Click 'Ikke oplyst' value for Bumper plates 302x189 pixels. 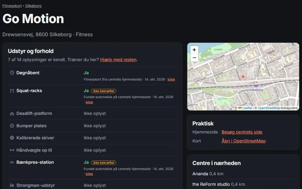point(95,126)
